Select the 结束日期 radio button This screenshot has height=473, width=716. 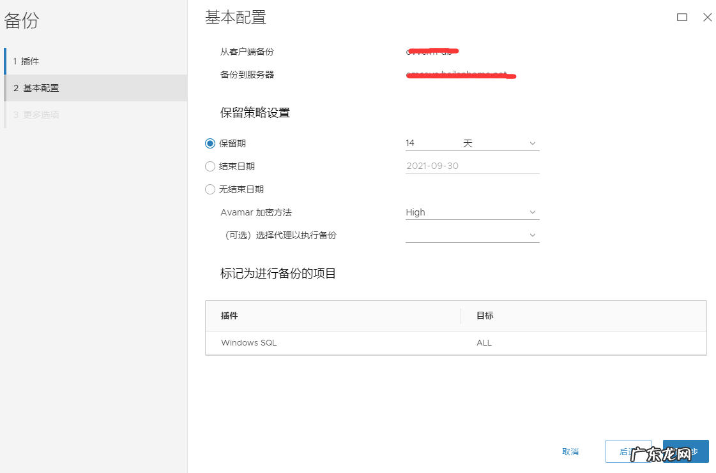coord(210,166)
